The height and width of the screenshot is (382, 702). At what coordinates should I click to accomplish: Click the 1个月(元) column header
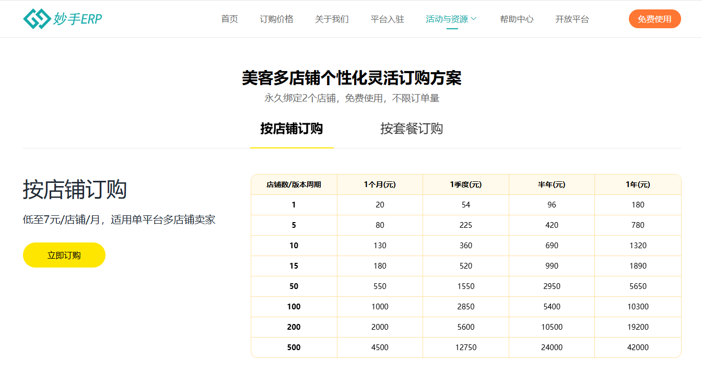(380, 184)
